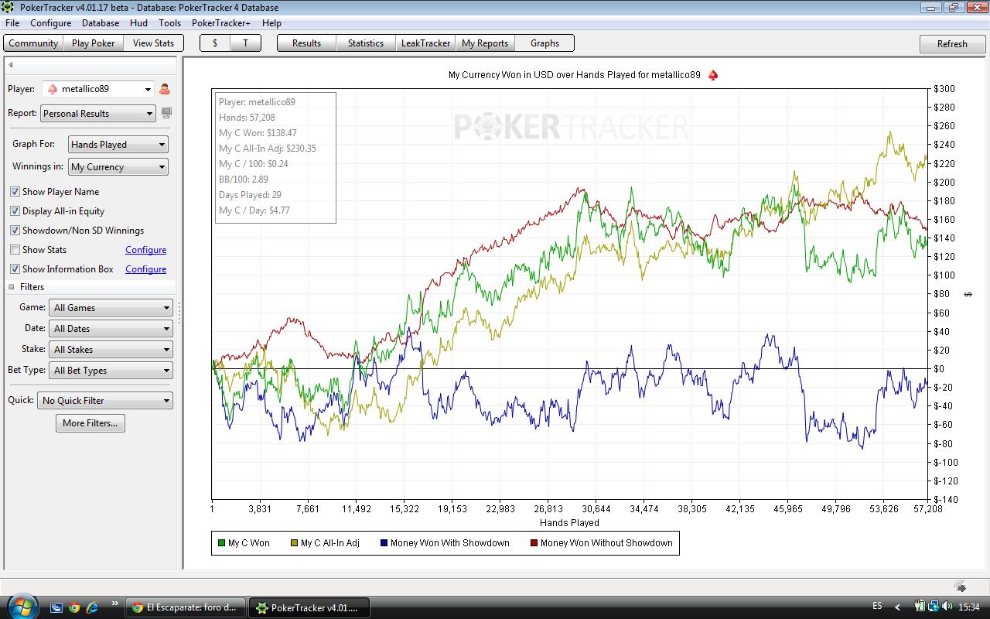Click the import status icon in status bar
This screenshot has width=990, height=619.
pos(960,587)
